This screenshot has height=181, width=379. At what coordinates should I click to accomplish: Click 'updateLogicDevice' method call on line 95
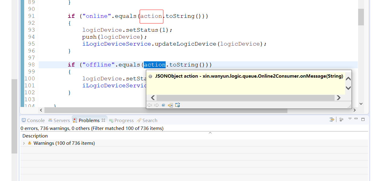[x=186, y=44]
